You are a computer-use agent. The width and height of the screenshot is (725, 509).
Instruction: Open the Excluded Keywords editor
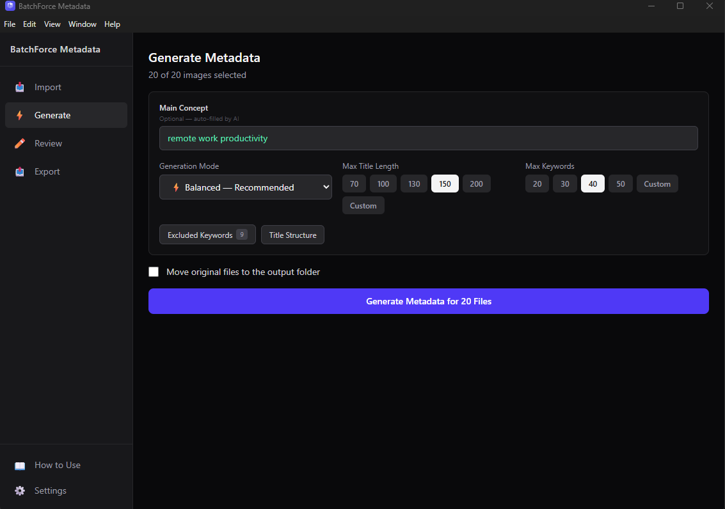207,234
